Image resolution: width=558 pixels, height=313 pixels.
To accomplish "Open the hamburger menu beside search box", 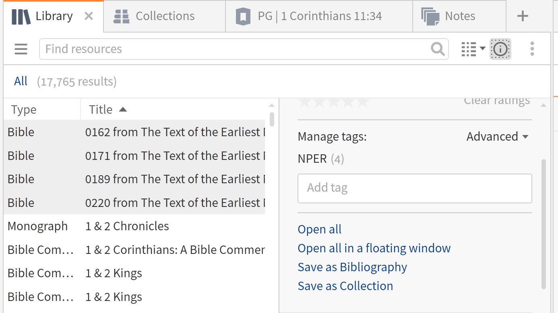I will point(21,49).
